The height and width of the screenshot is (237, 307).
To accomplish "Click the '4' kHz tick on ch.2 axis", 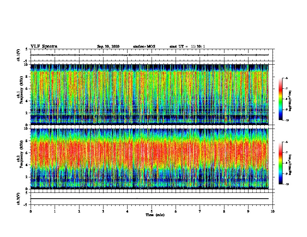I will tap(27, 165).
